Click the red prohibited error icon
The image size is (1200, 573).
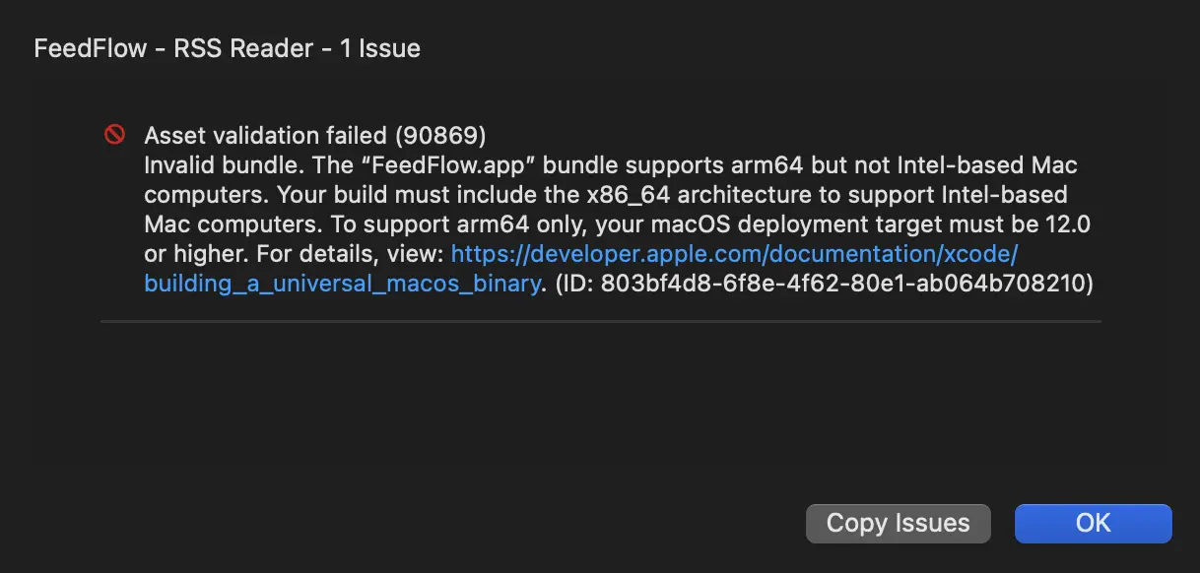pos(115,135)
